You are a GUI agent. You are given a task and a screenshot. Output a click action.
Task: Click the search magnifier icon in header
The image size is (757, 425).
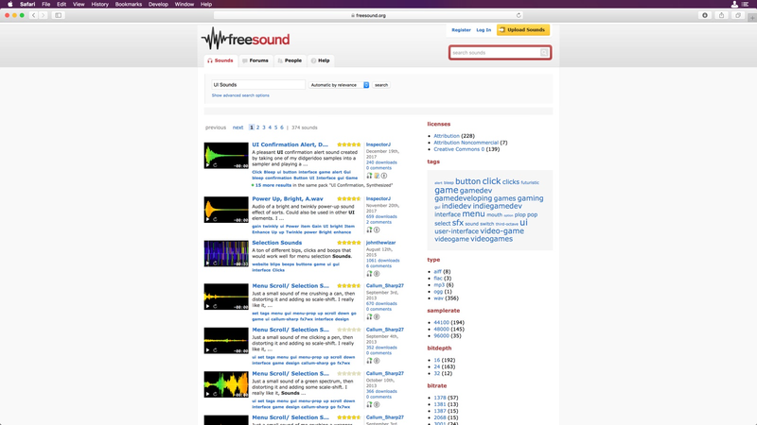[x=544, y=53]
